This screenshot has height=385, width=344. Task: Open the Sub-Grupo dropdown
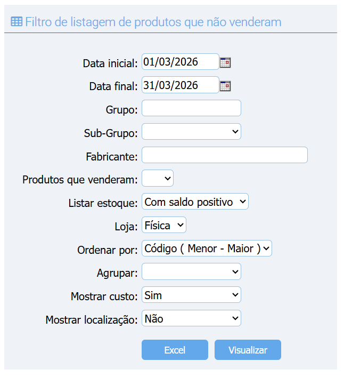click(x=191, y=131)
